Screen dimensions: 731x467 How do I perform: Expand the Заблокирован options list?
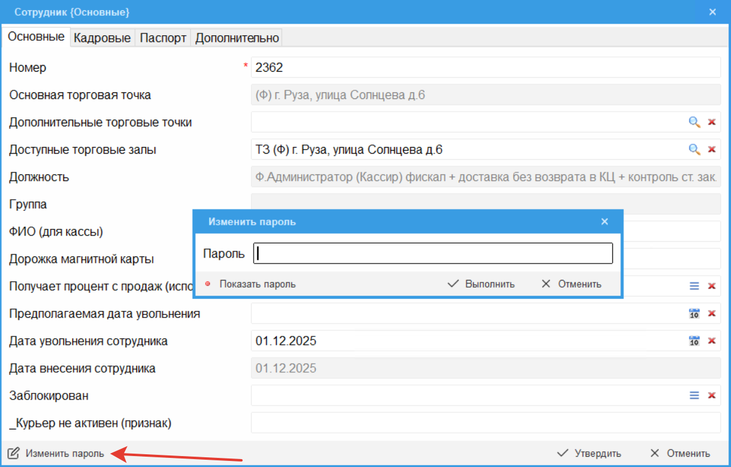point(694,395)
